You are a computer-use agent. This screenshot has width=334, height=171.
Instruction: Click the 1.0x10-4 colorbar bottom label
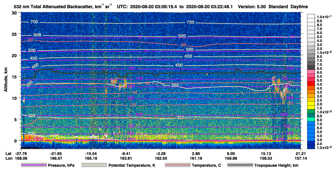pos(324,148)
